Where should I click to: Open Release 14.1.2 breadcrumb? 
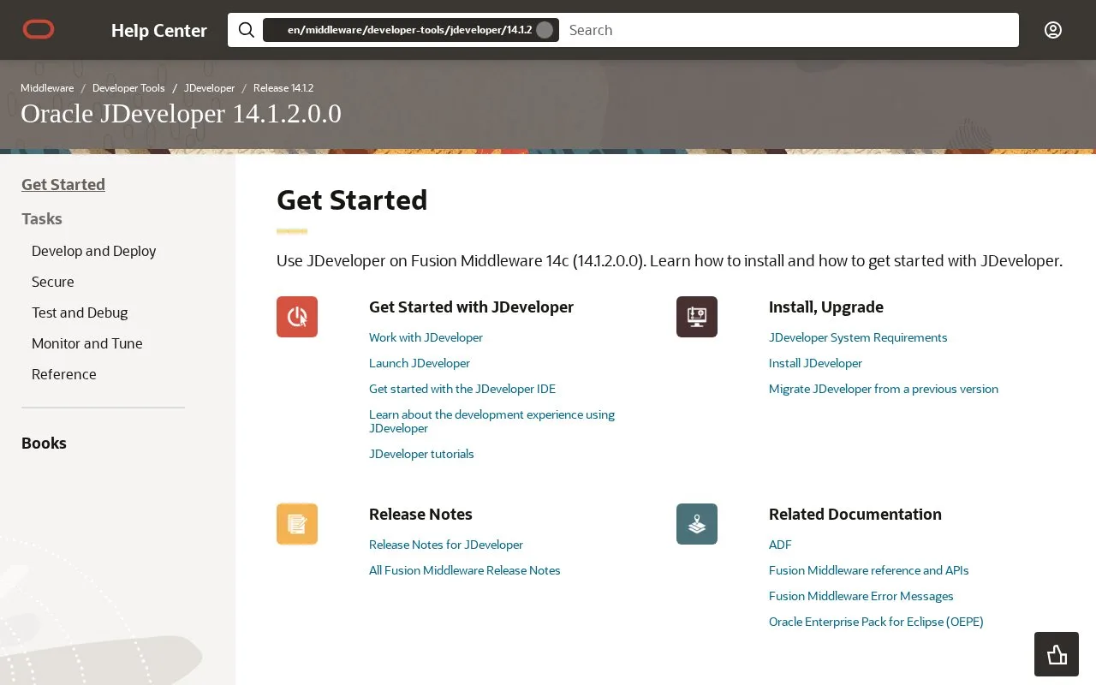(283, 88)
